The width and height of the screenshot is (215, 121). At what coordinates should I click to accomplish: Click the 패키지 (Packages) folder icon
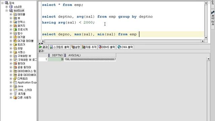[15, 26]
